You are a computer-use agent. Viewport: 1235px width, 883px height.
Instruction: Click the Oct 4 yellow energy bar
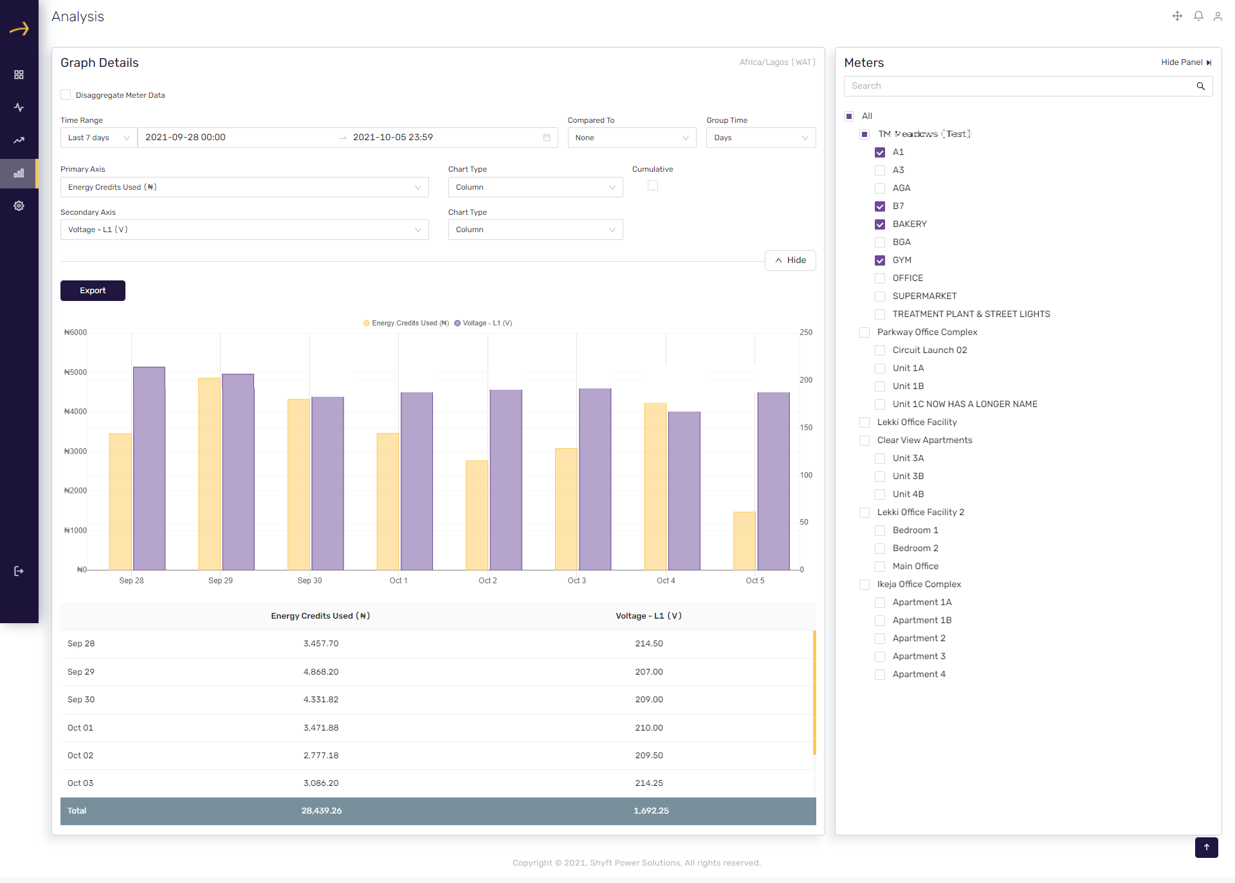655,486
